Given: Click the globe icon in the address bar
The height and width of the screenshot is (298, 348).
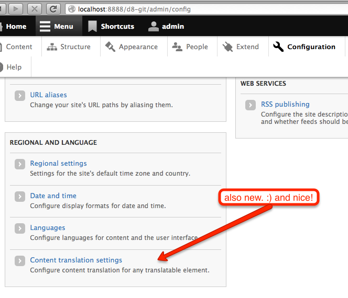Looking at the screenshot, I should point(72,9).
